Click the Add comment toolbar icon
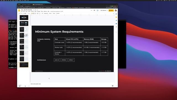Screen dimensions: 177x100 click(x=42, y=14)
